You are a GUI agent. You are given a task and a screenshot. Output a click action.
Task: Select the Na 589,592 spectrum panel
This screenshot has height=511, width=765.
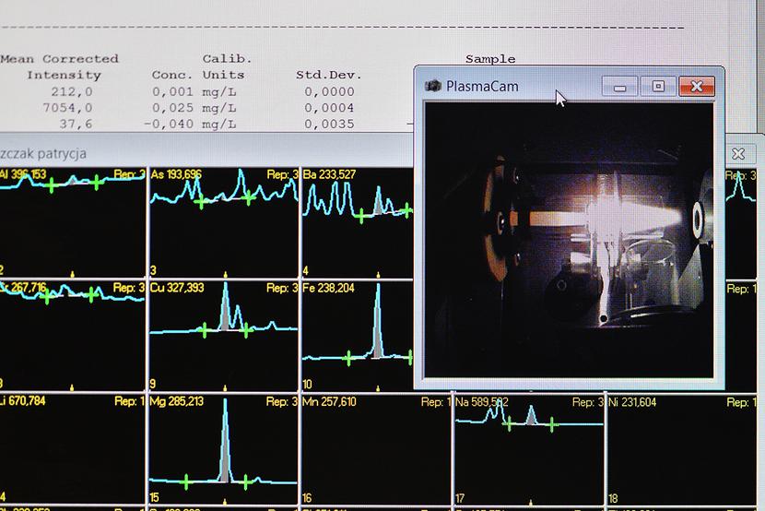coord(529,449)
